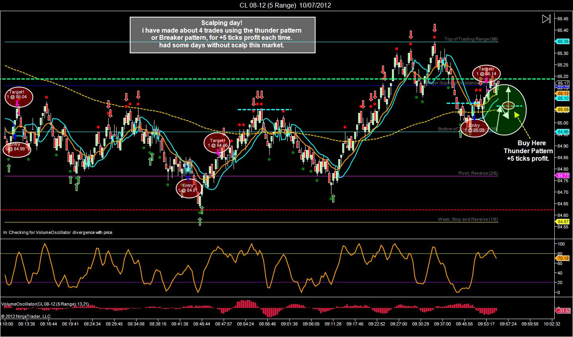Select the Buy Here Thunder Pattern text

[528, 151]
